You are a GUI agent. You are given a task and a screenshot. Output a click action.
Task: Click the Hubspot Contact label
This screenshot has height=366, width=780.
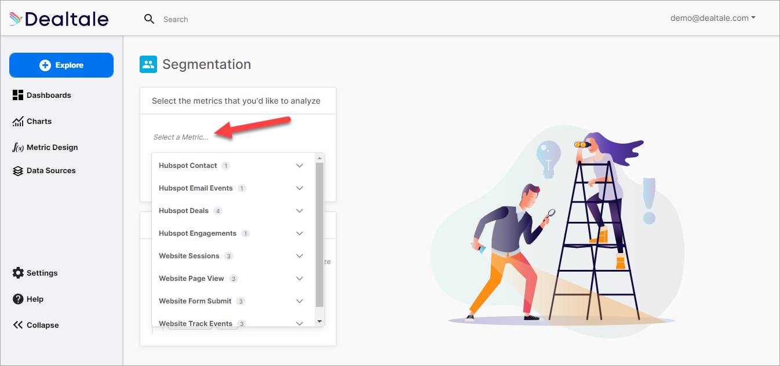click(188, 166)
